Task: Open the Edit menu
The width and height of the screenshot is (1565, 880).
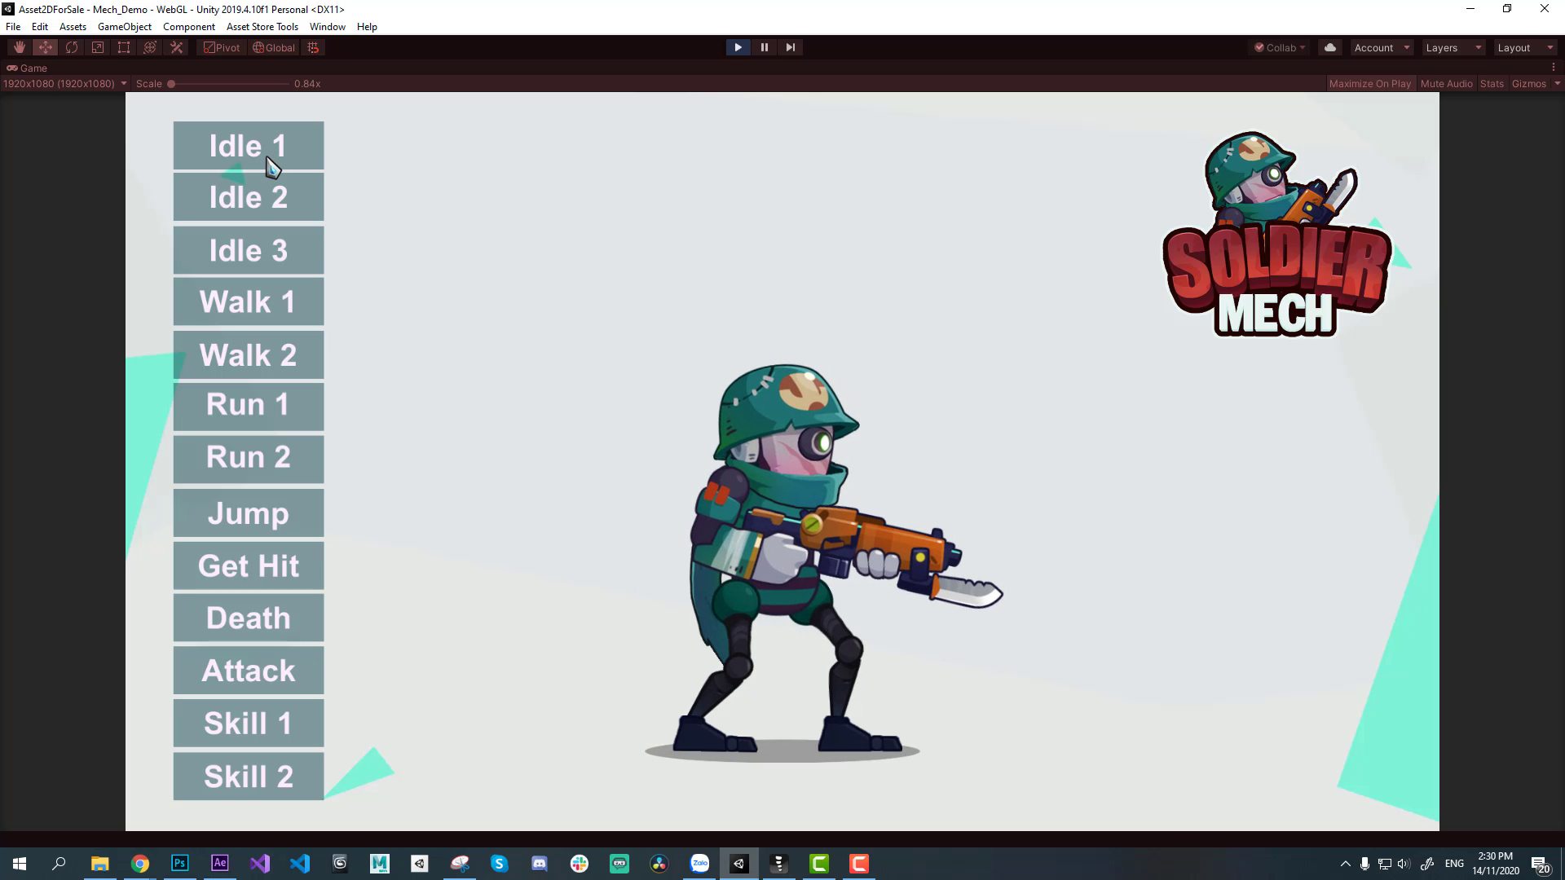Action: (40, 26)
